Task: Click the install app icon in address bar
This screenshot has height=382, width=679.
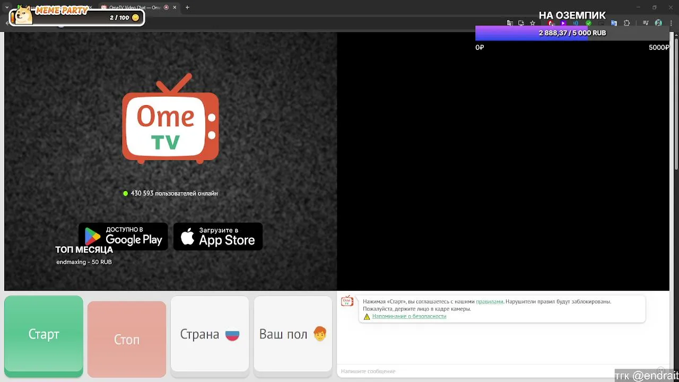Action: coord(521,23)
